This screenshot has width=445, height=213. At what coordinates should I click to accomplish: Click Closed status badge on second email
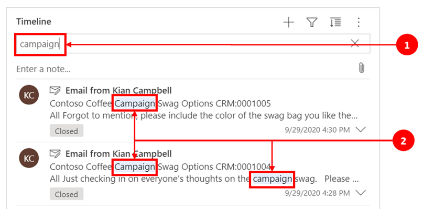pos(67,194)
